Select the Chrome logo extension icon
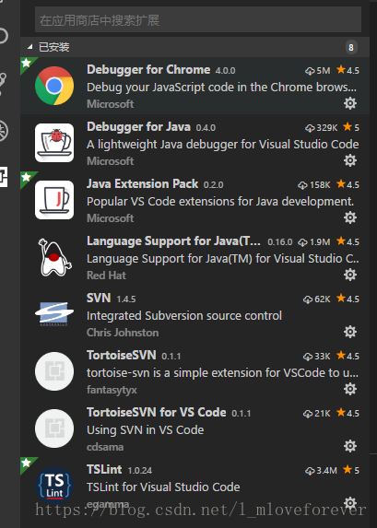The height and width of the screenshot is (528, 377). (54, 86)
